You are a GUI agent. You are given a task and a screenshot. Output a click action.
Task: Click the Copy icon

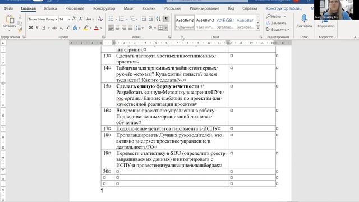click(x=20, y=24)
